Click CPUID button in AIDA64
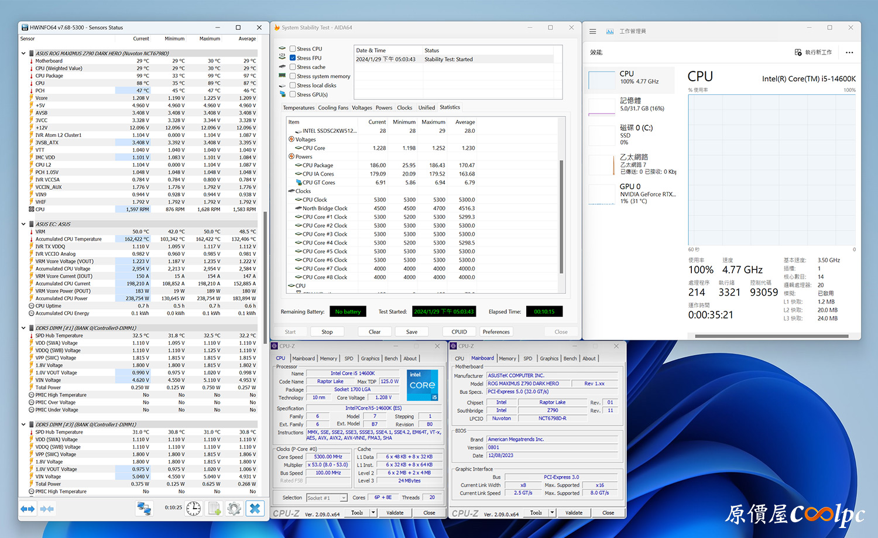Screen dimensions: 878x538 [x=459, y=332]
